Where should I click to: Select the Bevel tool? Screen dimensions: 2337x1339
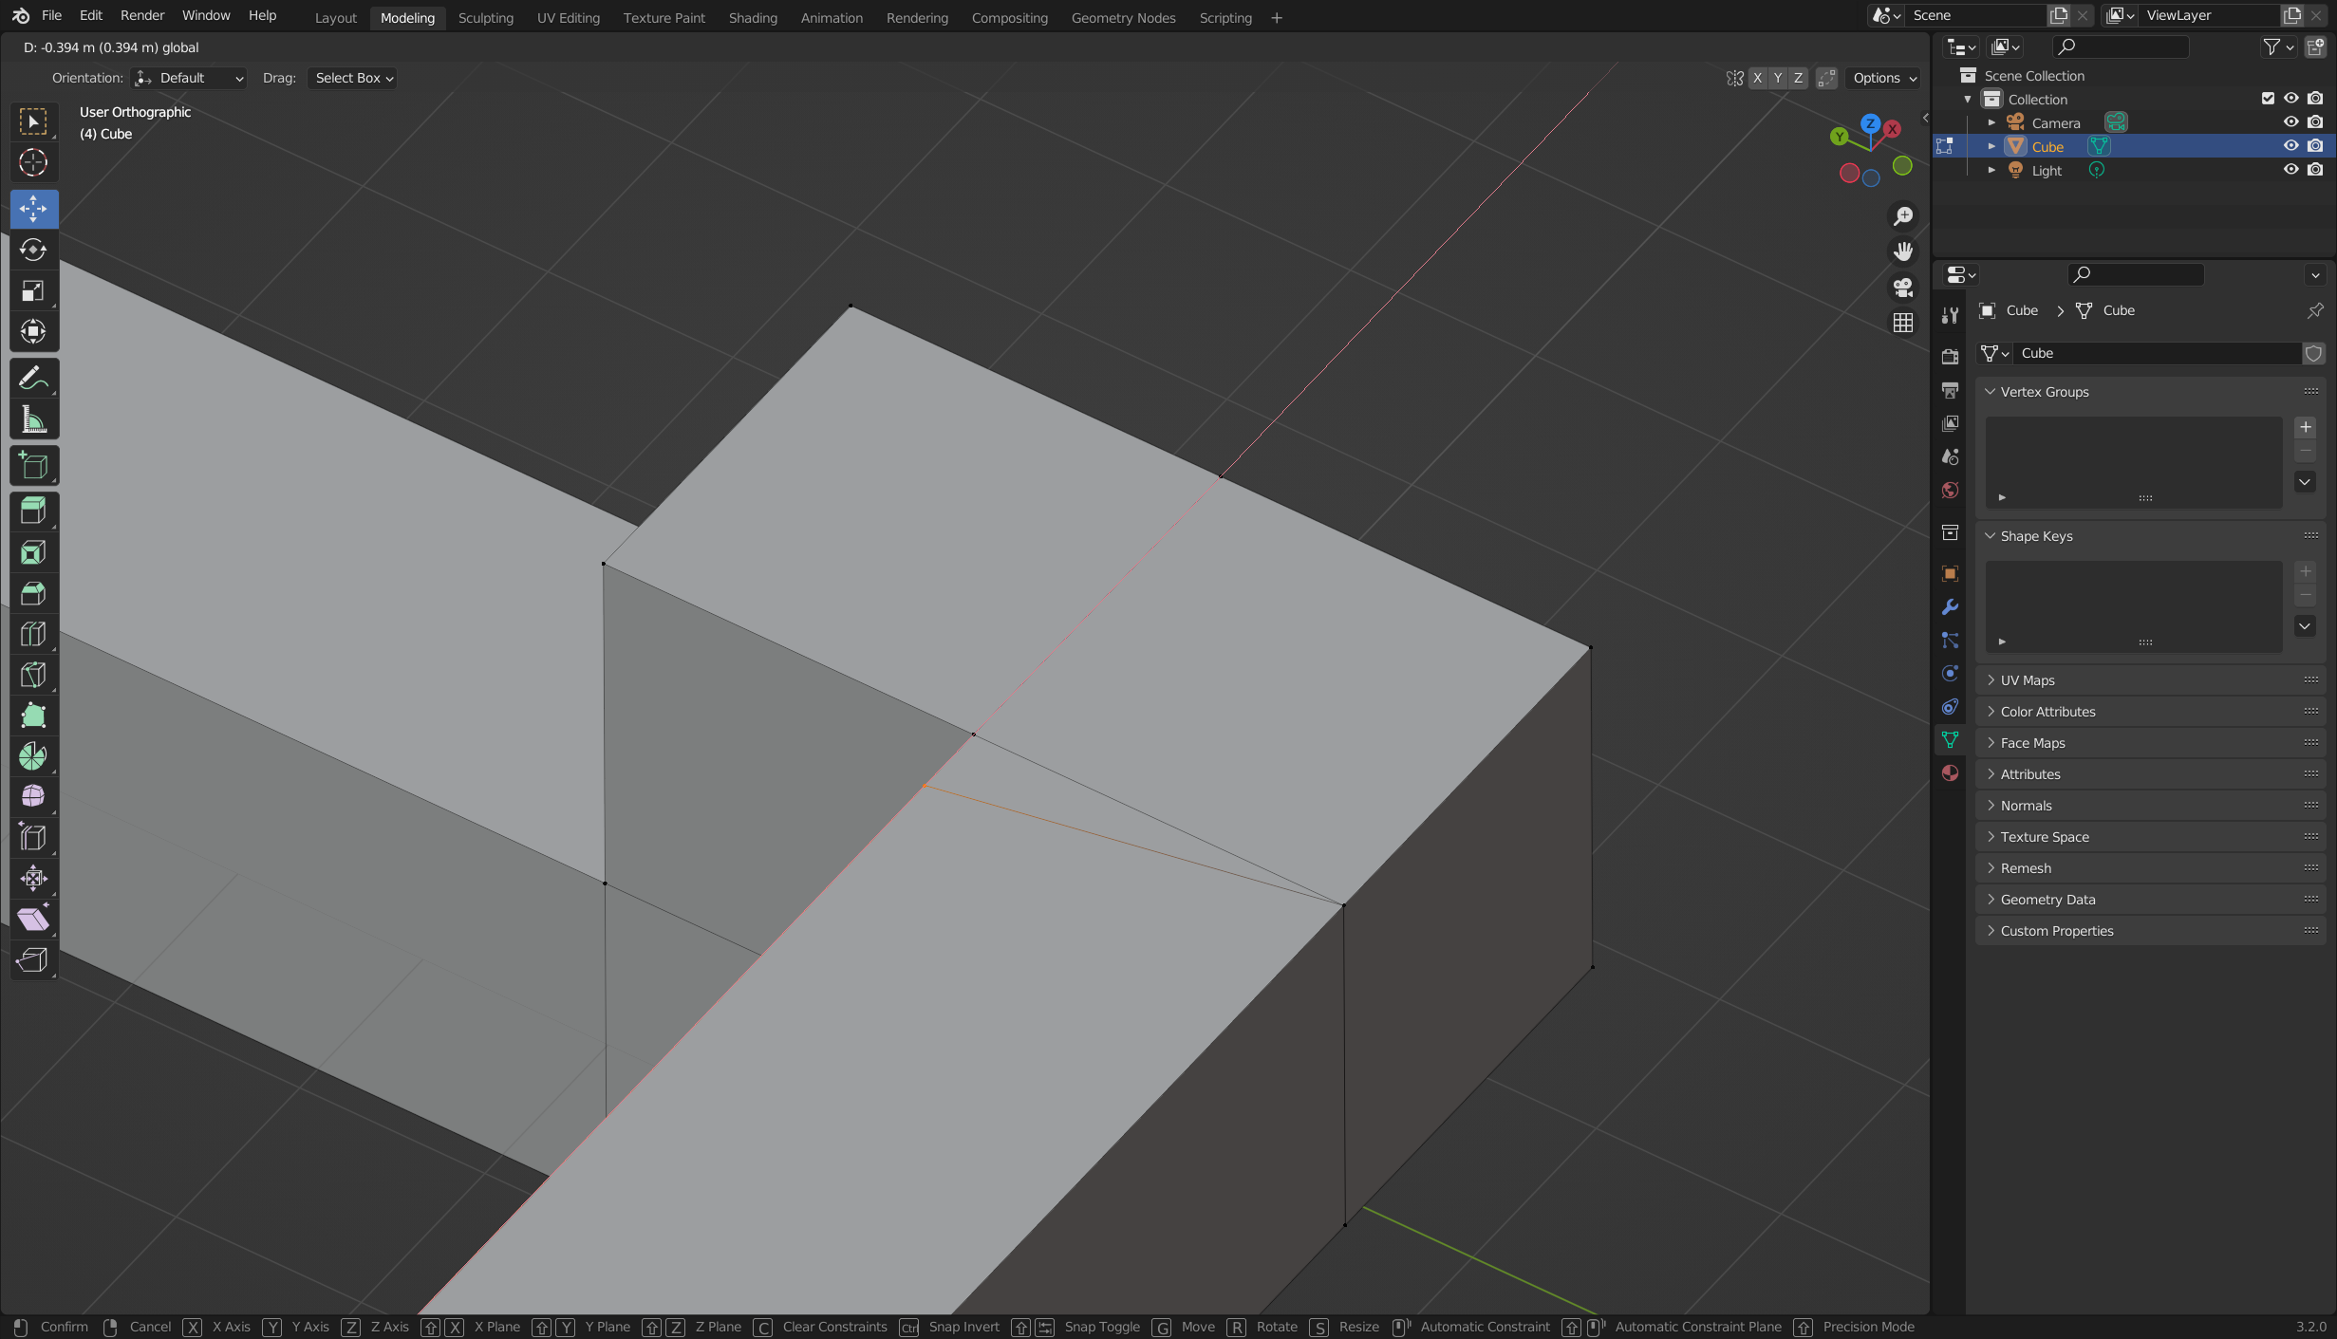[x=33, y=593]
